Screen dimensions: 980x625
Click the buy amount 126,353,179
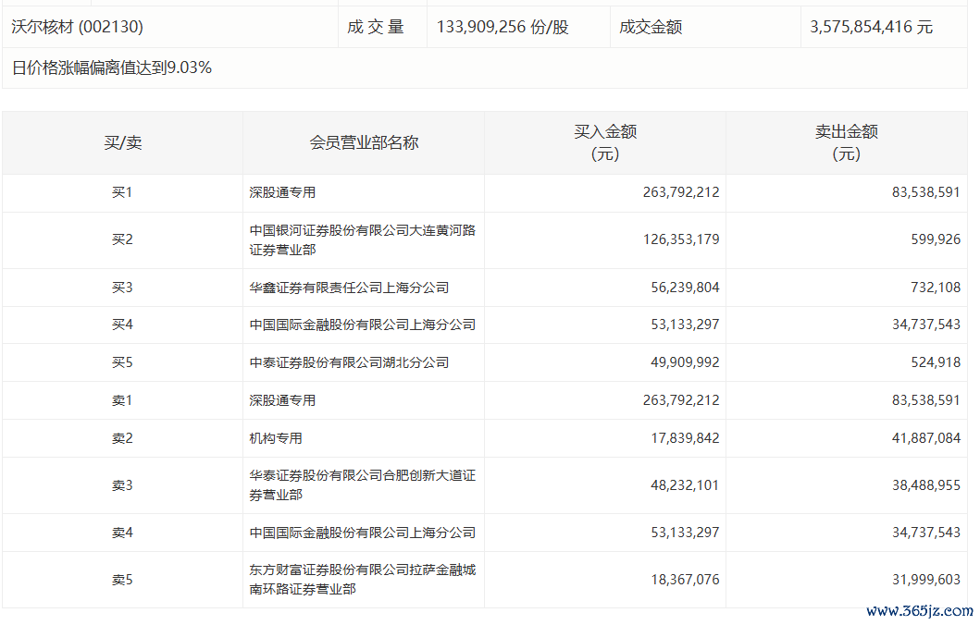pos(680,239)
